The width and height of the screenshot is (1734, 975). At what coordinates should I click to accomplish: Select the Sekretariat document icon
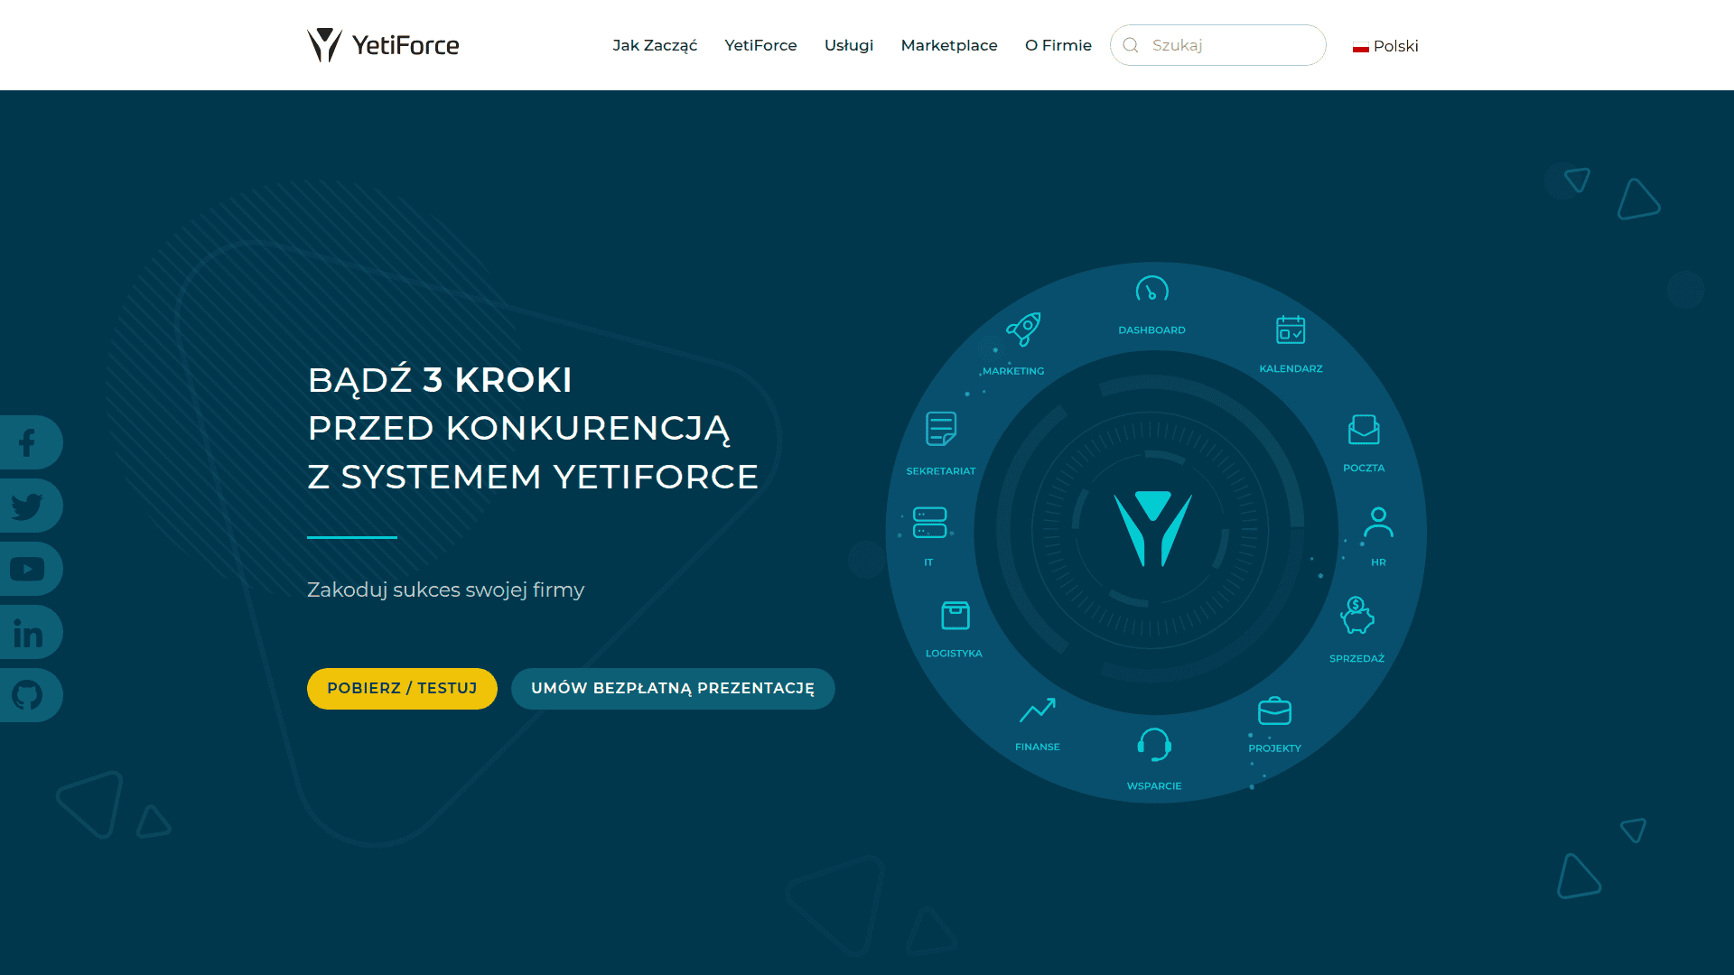tap(941, 429)
